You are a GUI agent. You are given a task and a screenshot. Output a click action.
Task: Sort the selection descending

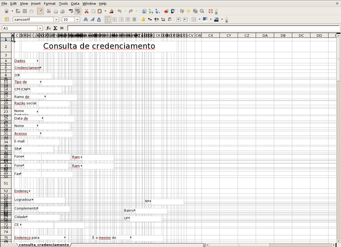158,11
